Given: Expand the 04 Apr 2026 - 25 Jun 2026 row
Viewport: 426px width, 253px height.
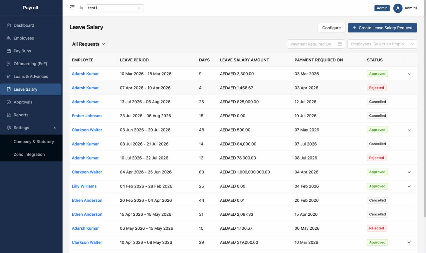Looking at the screenshot, I should pyautogui.click(x=409, y=172).
